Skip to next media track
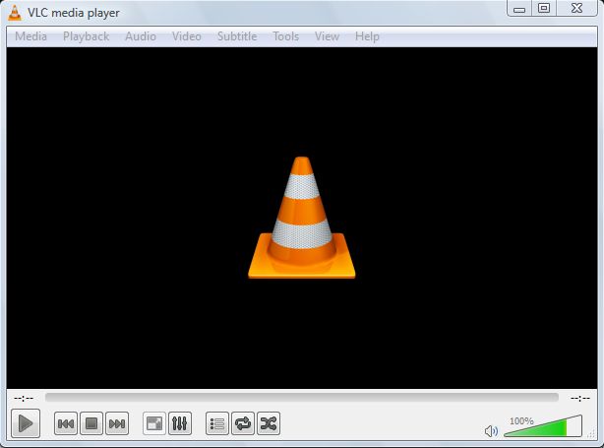 (117, 423)
